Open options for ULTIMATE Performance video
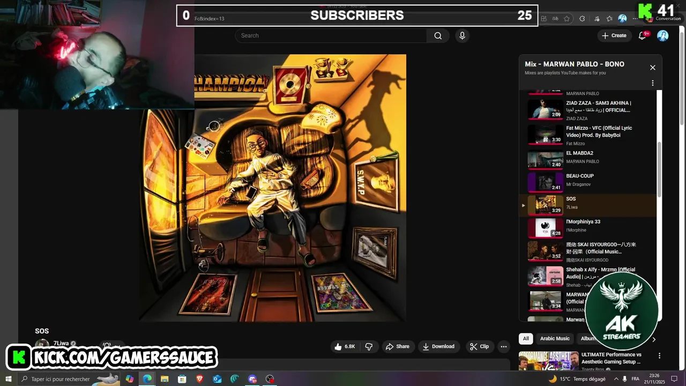The height and width of the screenshot is (386, 686). (x=659, y=355)
